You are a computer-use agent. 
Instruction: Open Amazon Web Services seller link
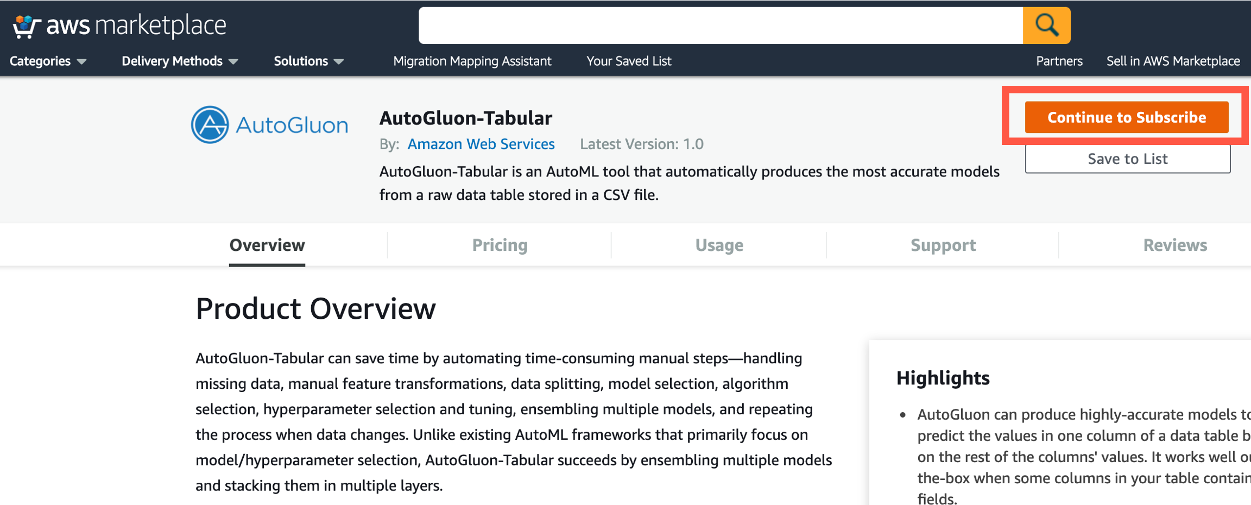coord(481,144)
